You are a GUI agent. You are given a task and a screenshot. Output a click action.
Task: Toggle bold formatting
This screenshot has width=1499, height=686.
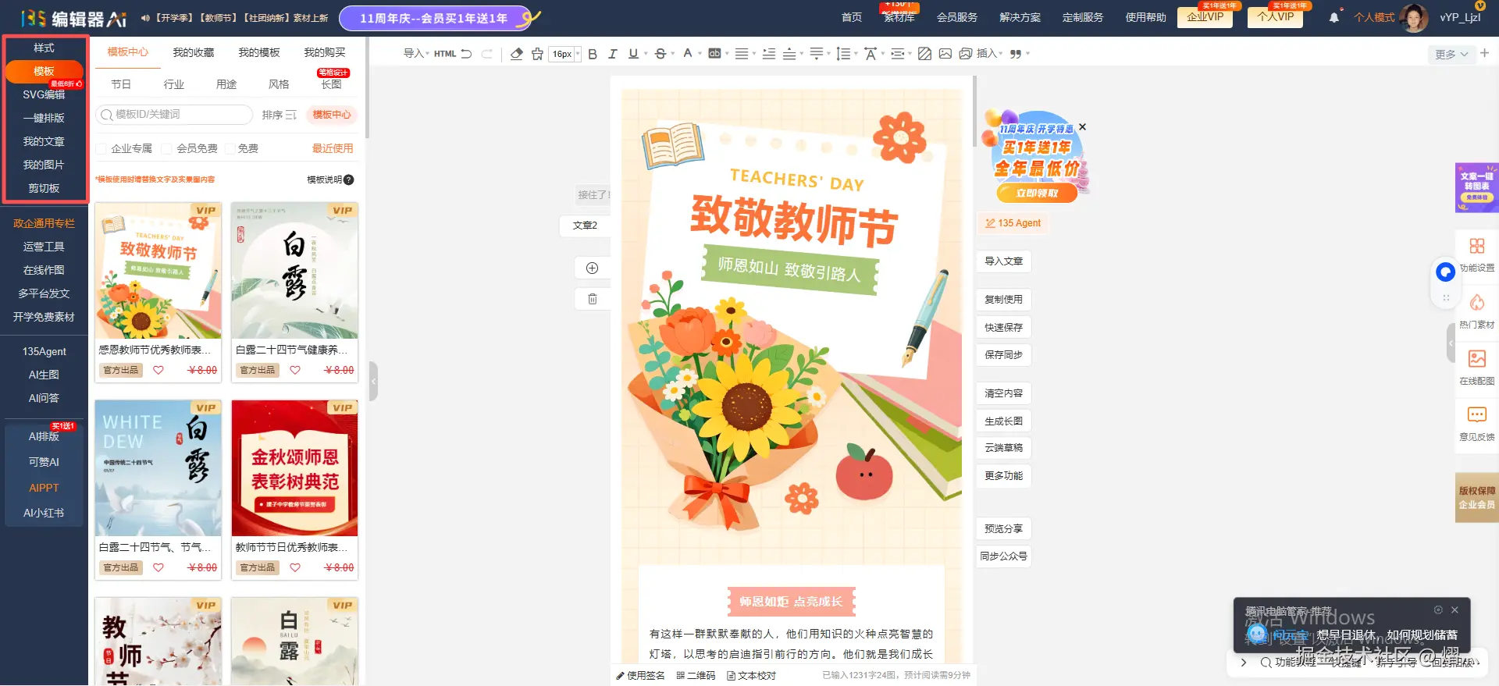(593, 54)
